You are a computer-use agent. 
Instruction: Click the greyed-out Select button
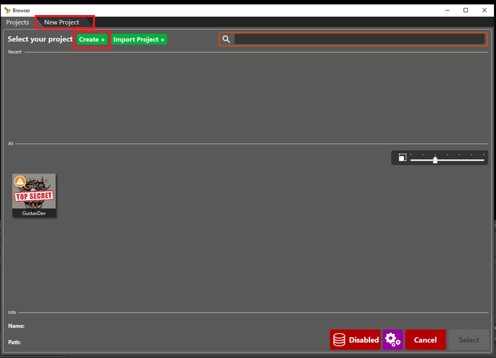click(x=469, y=340)
